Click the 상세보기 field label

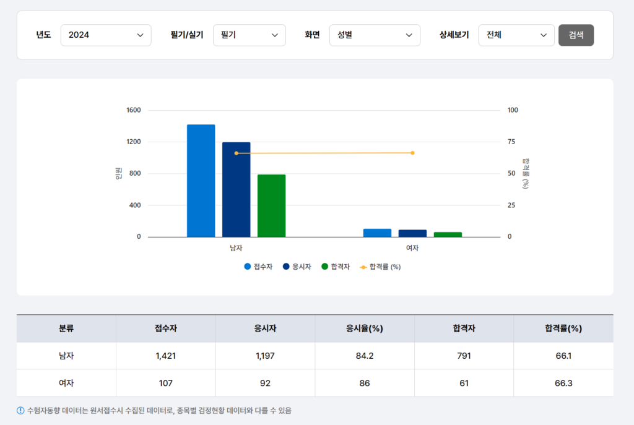[454, 35]
